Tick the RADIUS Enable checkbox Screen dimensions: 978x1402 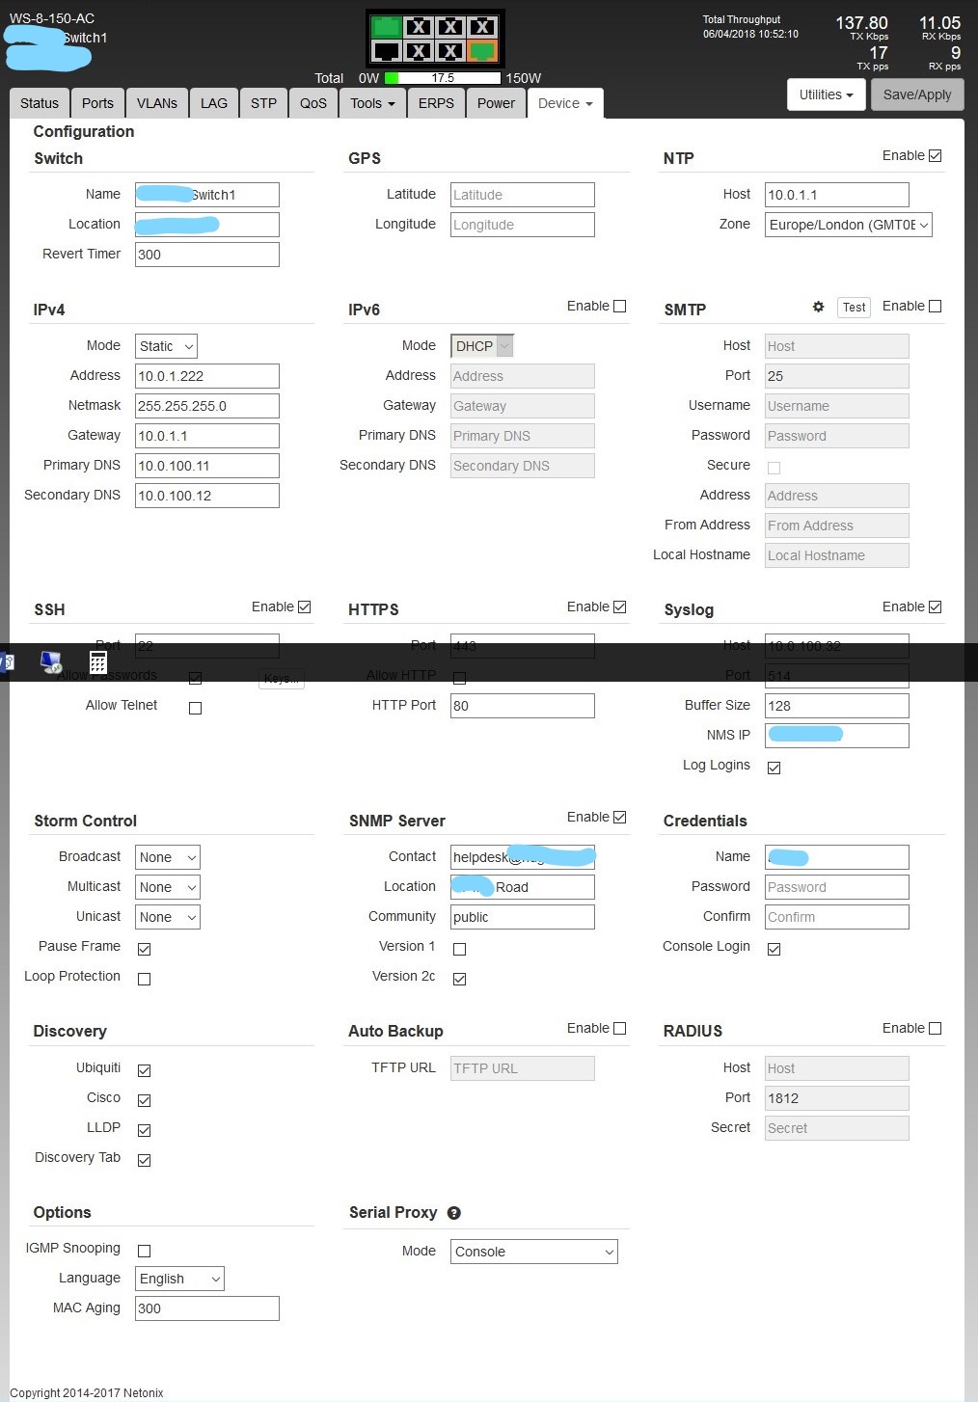tap(935, 1029)
